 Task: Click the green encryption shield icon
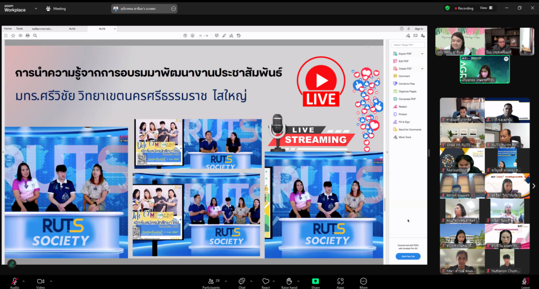pyautogui.click(x=447, y=8)
